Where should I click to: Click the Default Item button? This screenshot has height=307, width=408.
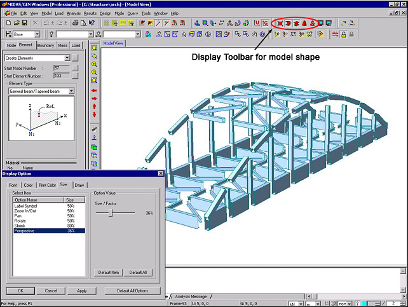tap(109, 273)
